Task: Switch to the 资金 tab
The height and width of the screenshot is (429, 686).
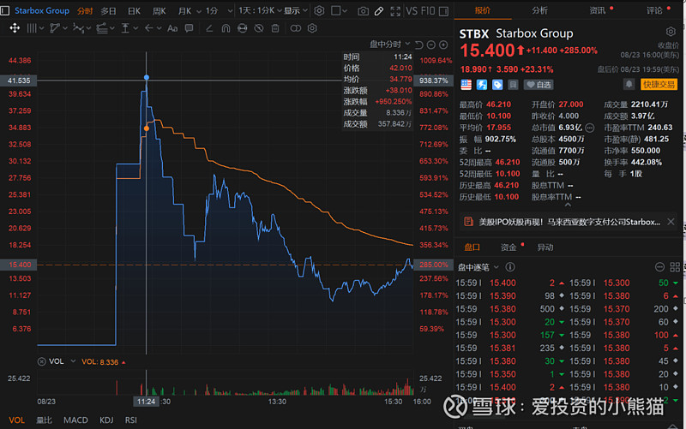Action: pyautogui.click(x=508, y=247)
